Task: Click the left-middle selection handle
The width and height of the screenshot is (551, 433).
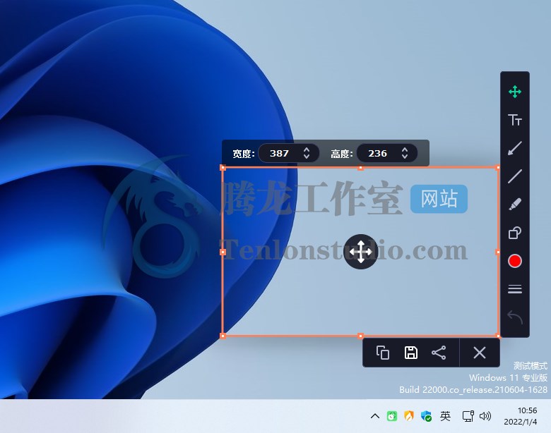Action: 223,252
